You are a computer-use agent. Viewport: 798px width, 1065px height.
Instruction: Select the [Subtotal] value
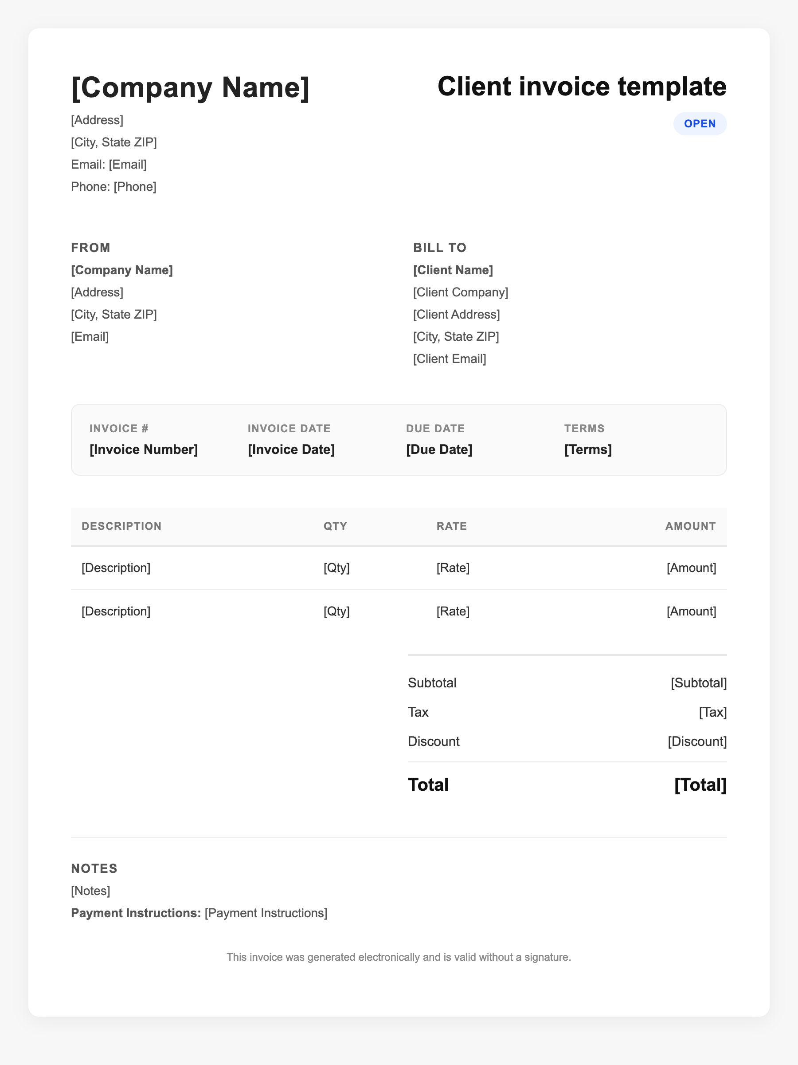click(x=698, y=683)
